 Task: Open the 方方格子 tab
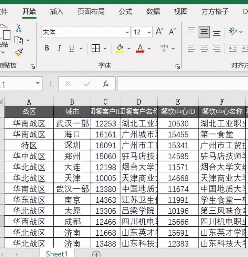[x=215, y=12]
